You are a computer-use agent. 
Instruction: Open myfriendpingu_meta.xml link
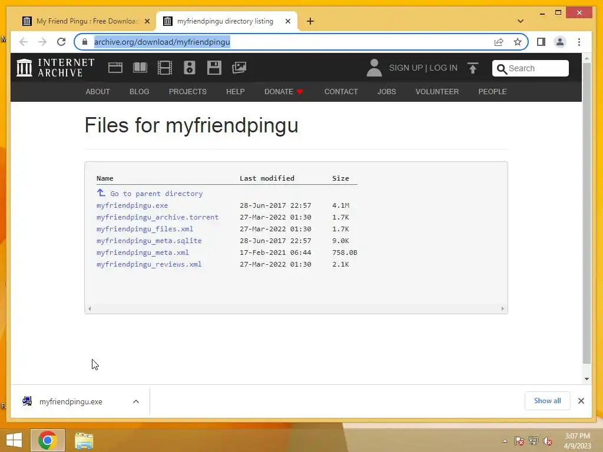pos(143,252)
